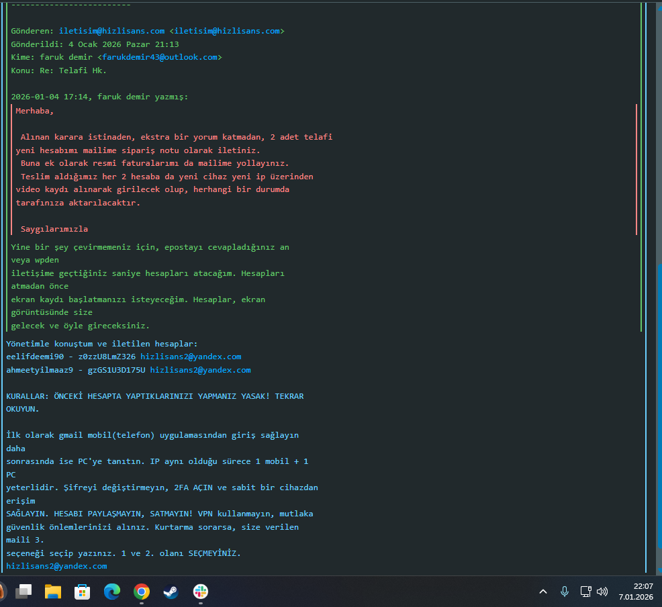Expand the hidden system tray icons chevron

(543, 592)
